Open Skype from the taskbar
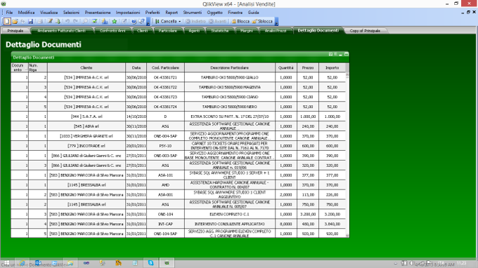 click(x=150, y=263)
